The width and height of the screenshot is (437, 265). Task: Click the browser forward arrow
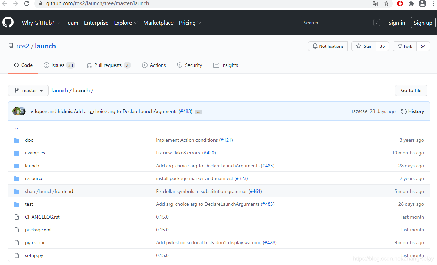(x=16, y=3)
